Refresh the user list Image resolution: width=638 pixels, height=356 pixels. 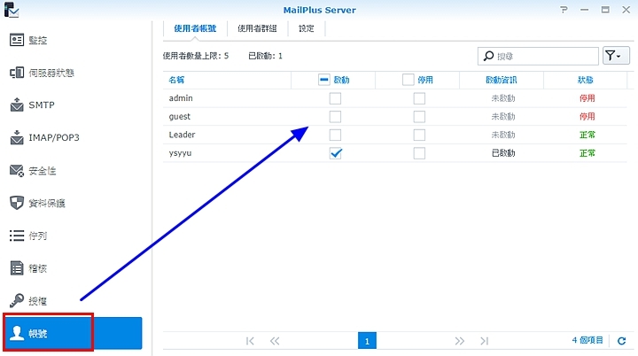[x=621, y=341]
